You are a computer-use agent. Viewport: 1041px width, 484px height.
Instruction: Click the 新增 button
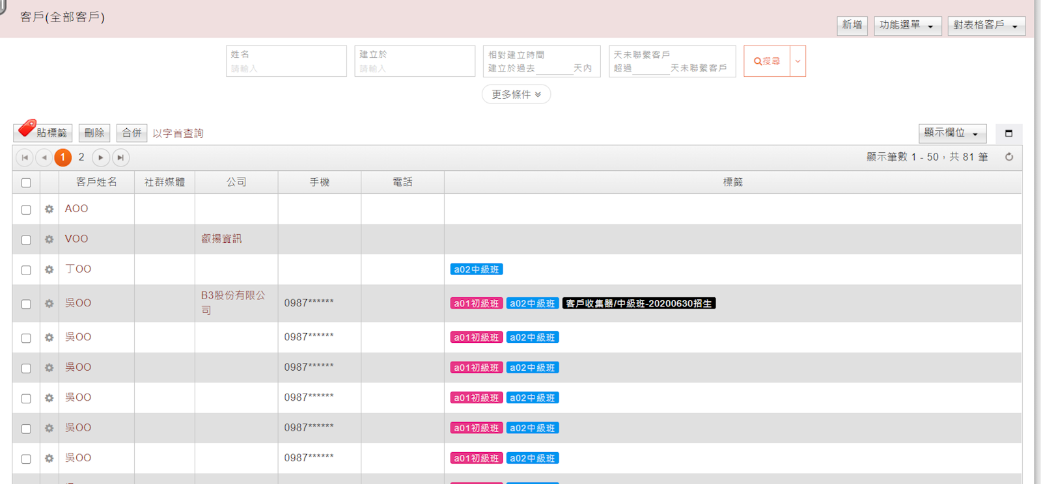[852, 25]
